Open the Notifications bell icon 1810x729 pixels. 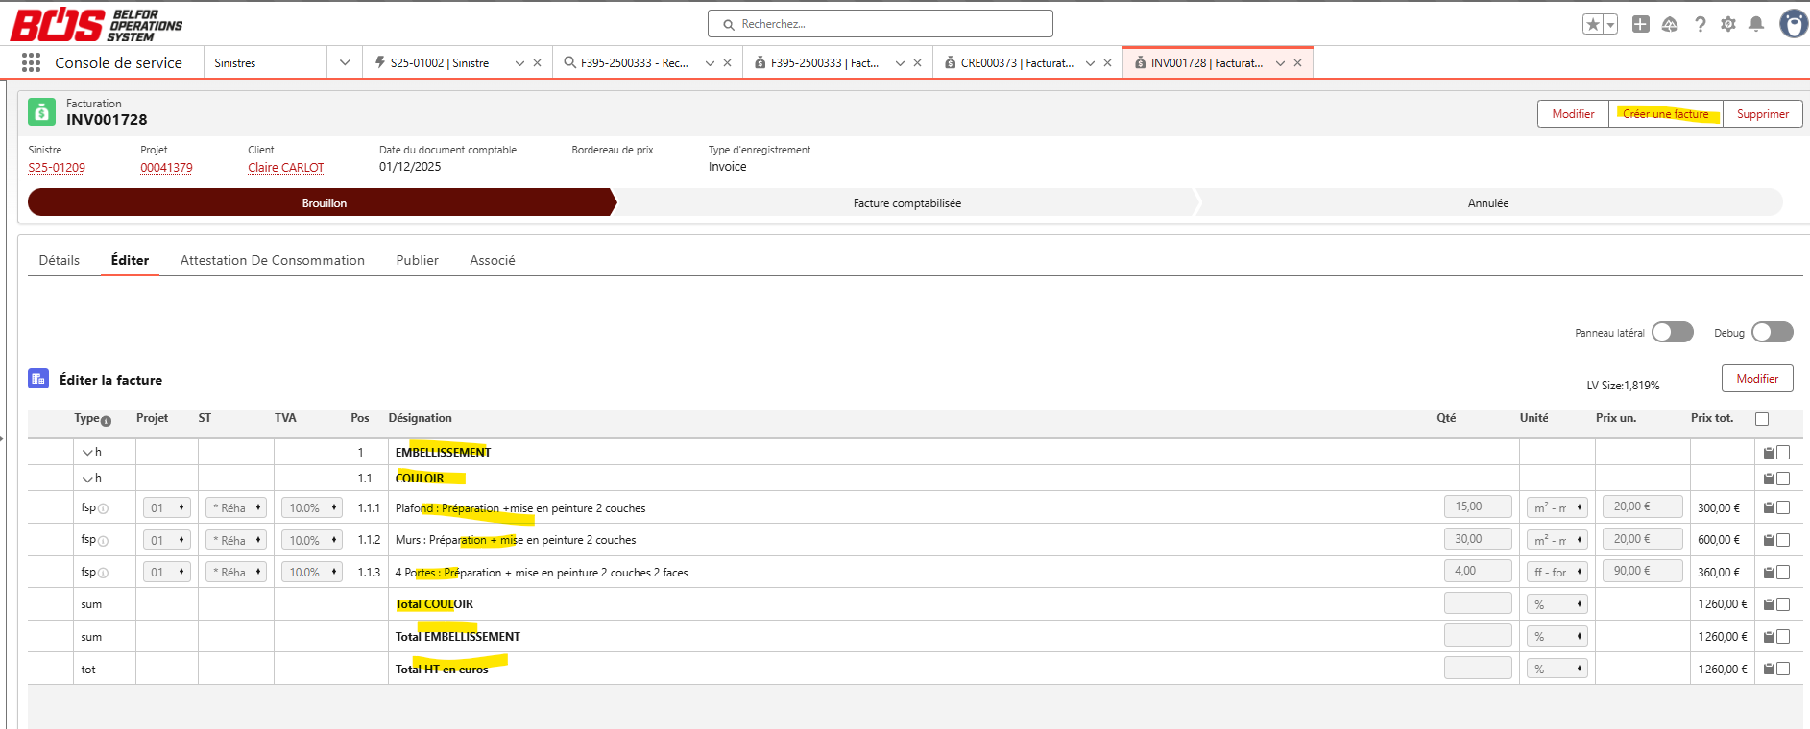(x=1756, y=24)
